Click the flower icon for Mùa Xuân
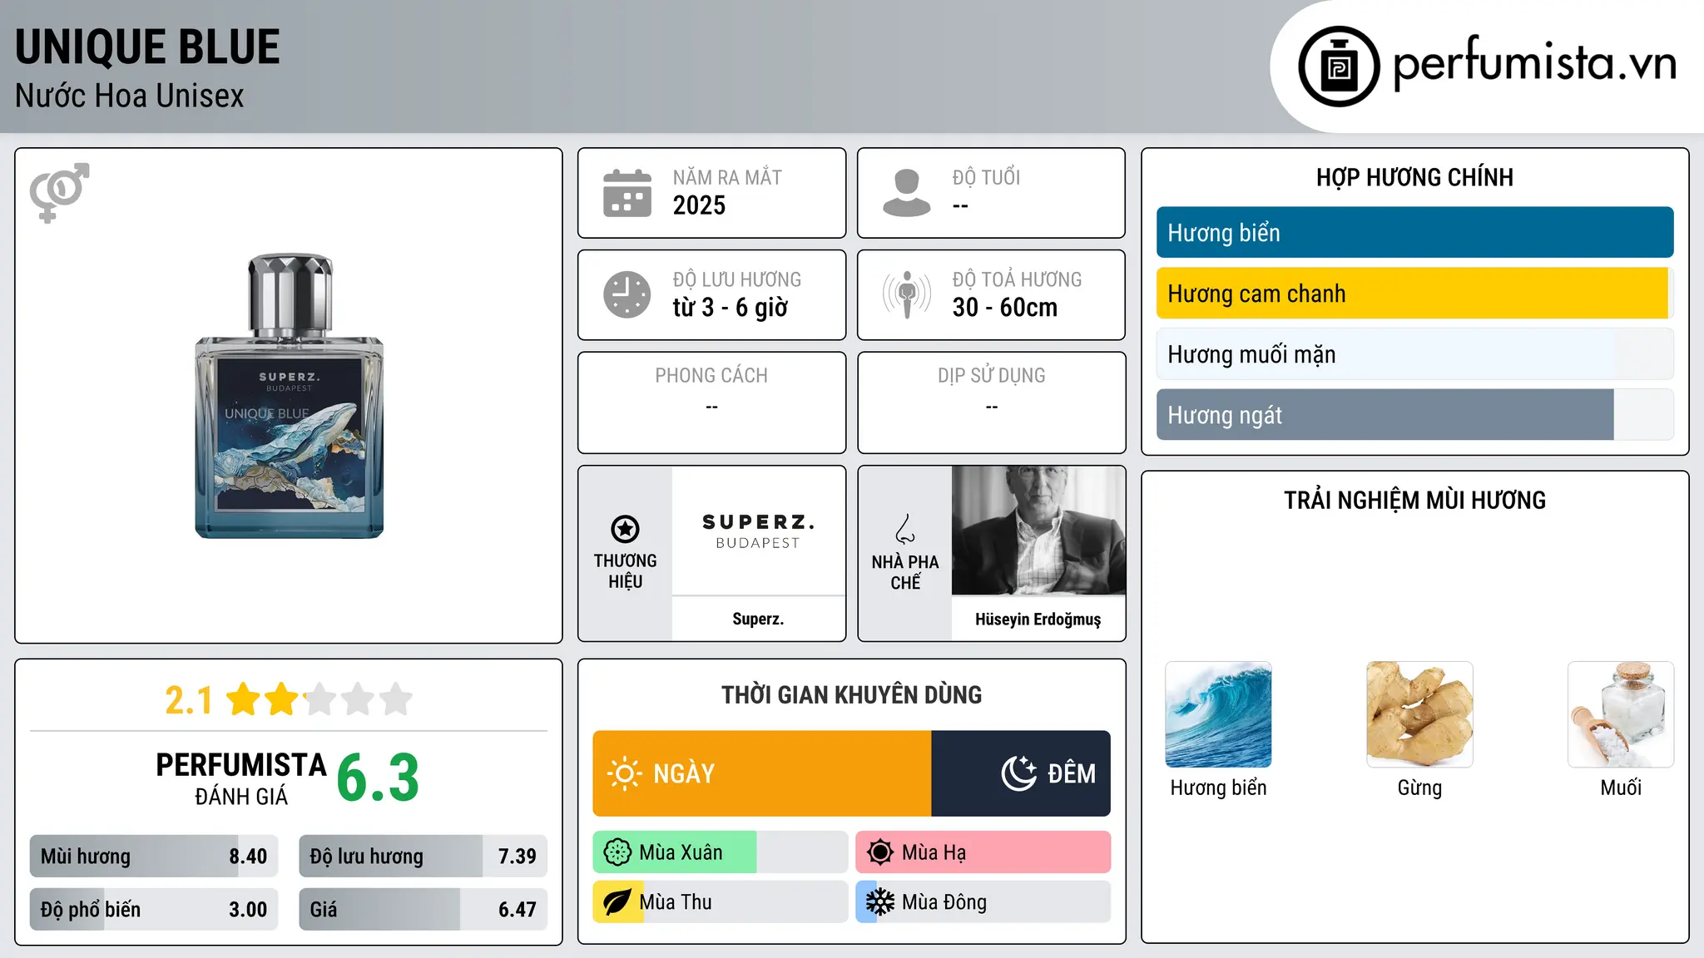Screen dimensions: 1704x958 617,852
